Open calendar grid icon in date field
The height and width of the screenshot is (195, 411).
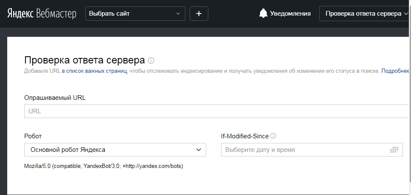pos(394,150)
